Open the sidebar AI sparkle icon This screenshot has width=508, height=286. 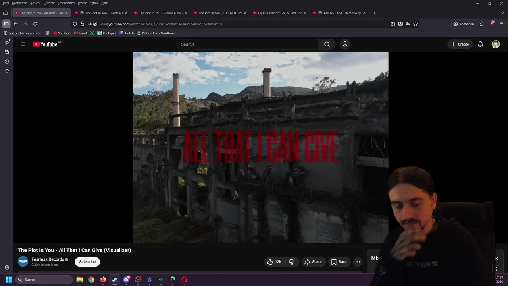(x=7, y=43)
